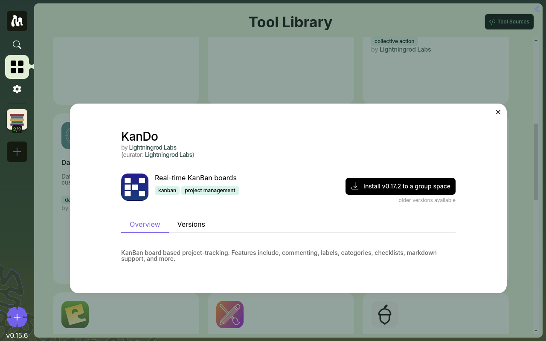Click the version label v0.15.6
This screenshot has width=546, height=341.
pos(17,335)
